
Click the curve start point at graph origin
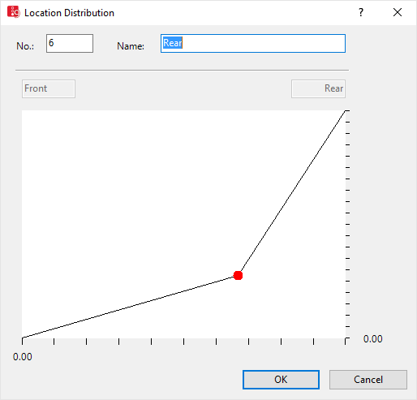pos(23,338)
